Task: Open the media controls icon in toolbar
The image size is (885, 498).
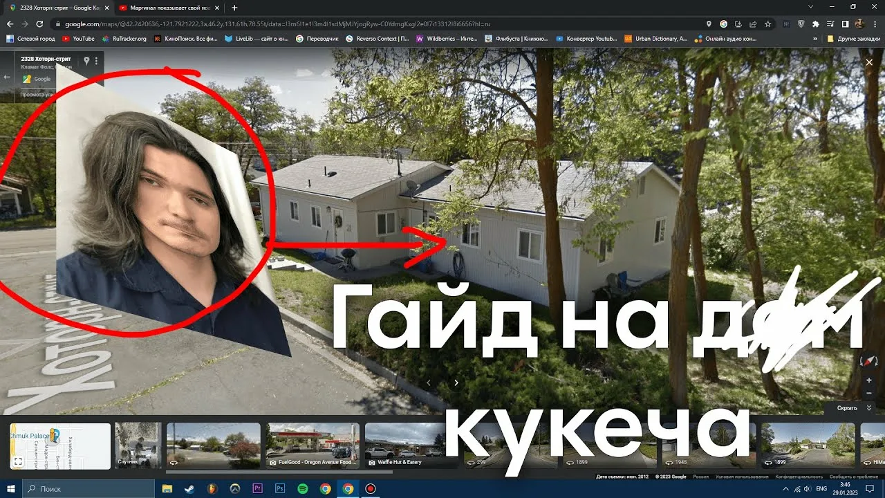Action: (830, 24)
